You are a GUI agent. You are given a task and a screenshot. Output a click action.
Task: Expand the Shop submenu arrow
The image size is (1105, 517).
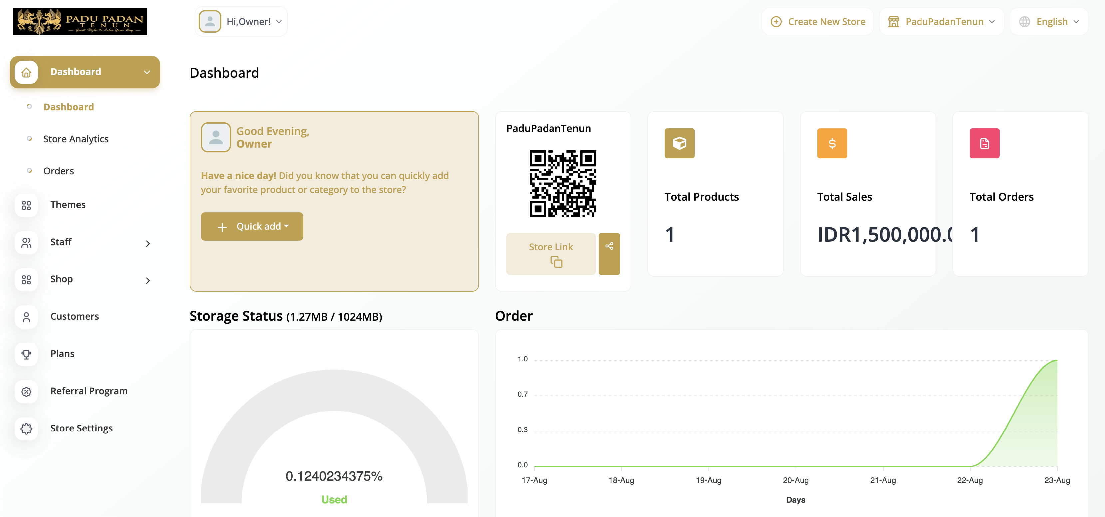pyautogui.click(x=148, y=280)
